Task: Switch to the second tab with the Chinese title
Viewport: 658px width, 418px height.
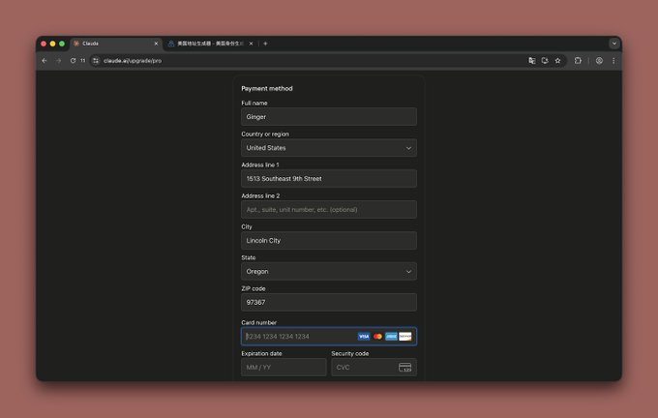Action: 210,44
